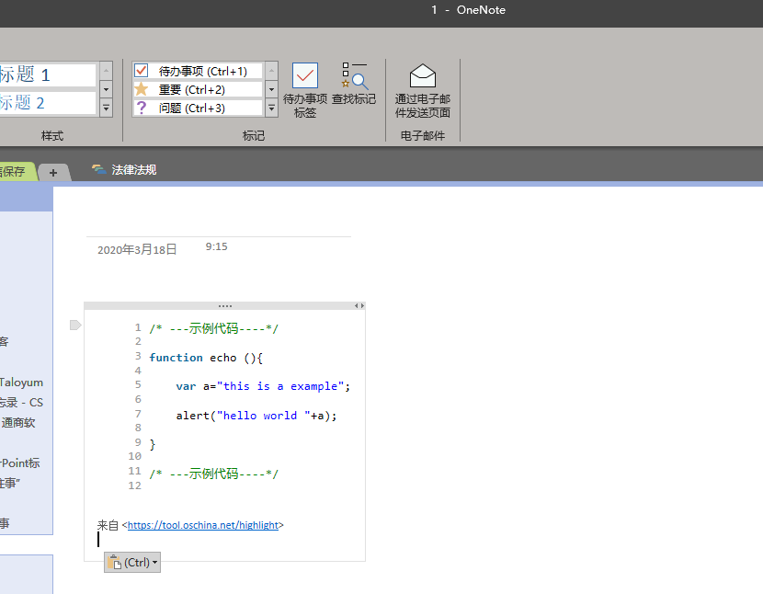Send page via 通过电子邮件发送页面 envelope icon
Image resolution: width=763 pixels, height=594 pixels.
click(422, 76)
